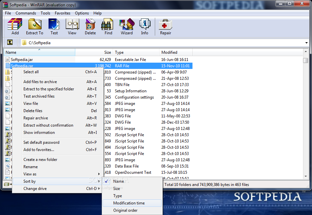
Task: Choose Create a new folder
Action: tap(58, 160)
